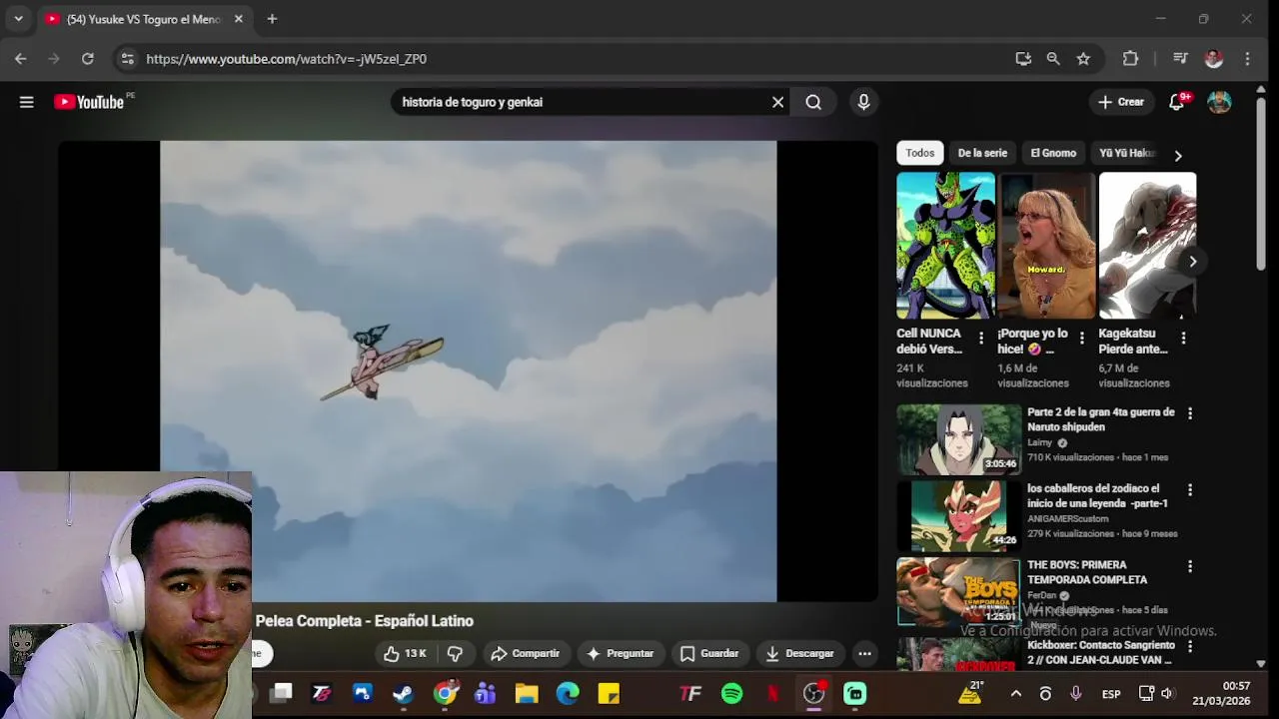Open Spotify from the taskbar
Image resolution: width=1279 pixels, height=719 pixels.
pyautogui.click(x=731, y=694)
